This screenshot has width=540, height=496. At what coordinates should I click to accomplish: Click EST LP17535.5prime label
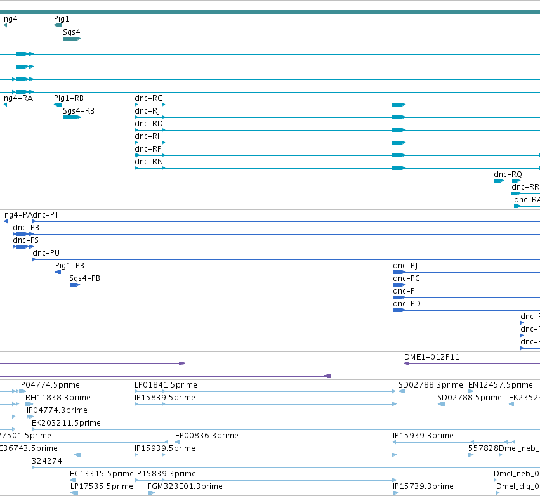click(x=102, y=486)
